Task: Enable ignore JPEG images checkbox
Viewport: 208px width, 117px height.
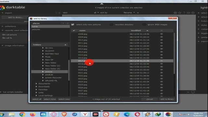Action: [x=144, y=25]
